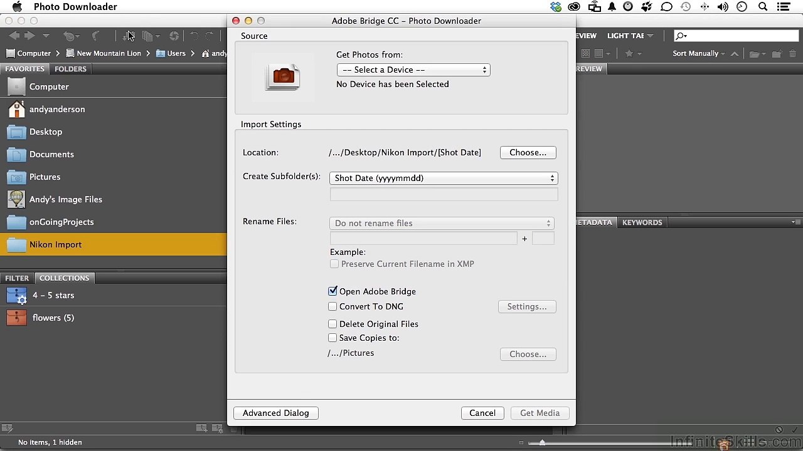Click the boomerang return icon in Bridge
Viewport: 803px width, 451px height.
click(96, 36)
